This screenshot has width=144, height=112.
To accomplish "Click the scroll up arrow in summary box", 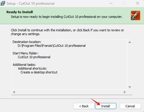I will click(x=130, y=42).
